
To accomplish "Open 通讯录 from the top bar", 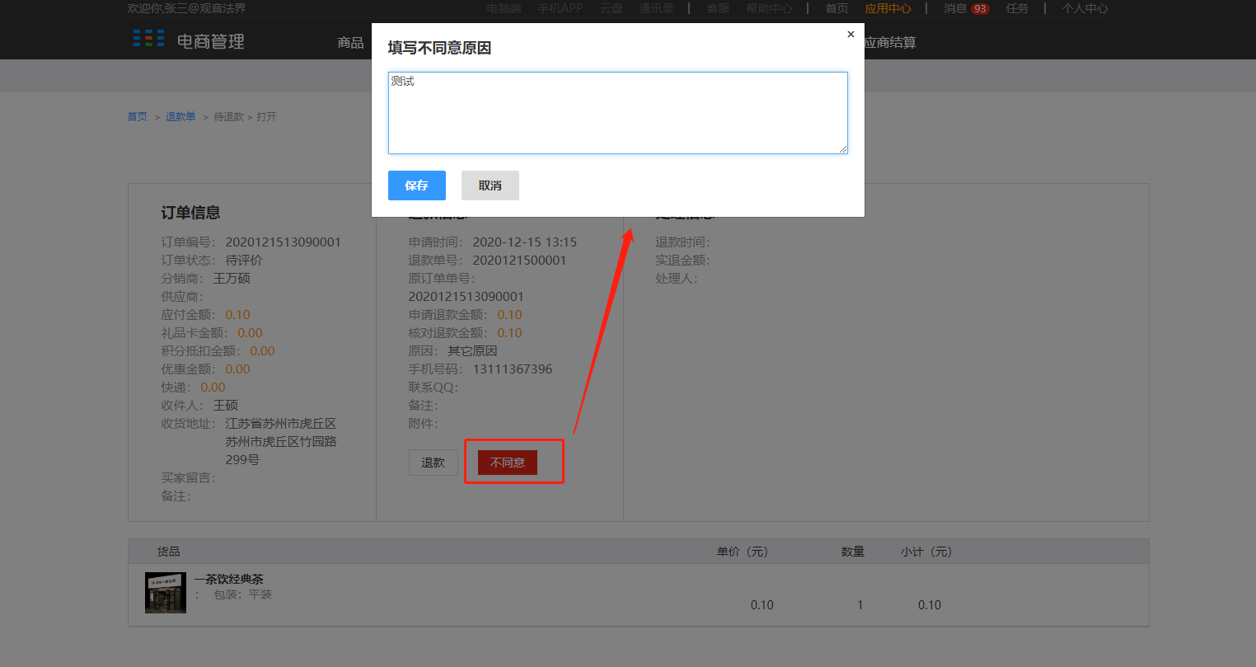I will pos(656,8).
